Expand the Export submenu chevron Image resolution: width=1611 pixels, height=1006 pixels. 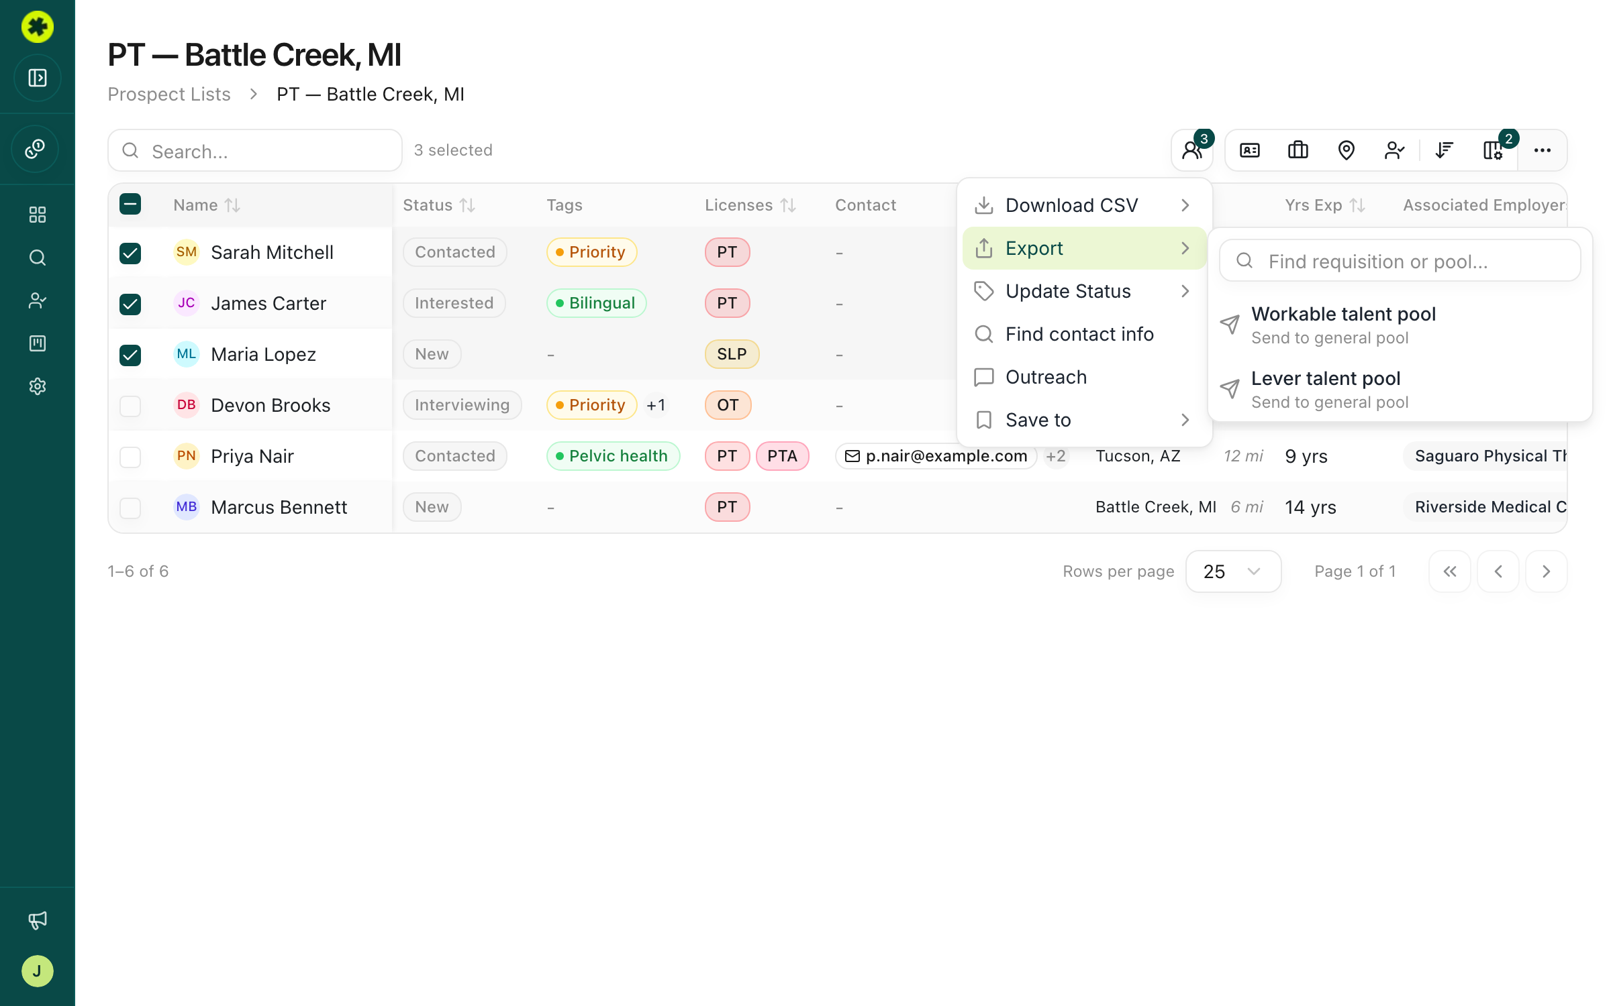[x=1185, y=248]
